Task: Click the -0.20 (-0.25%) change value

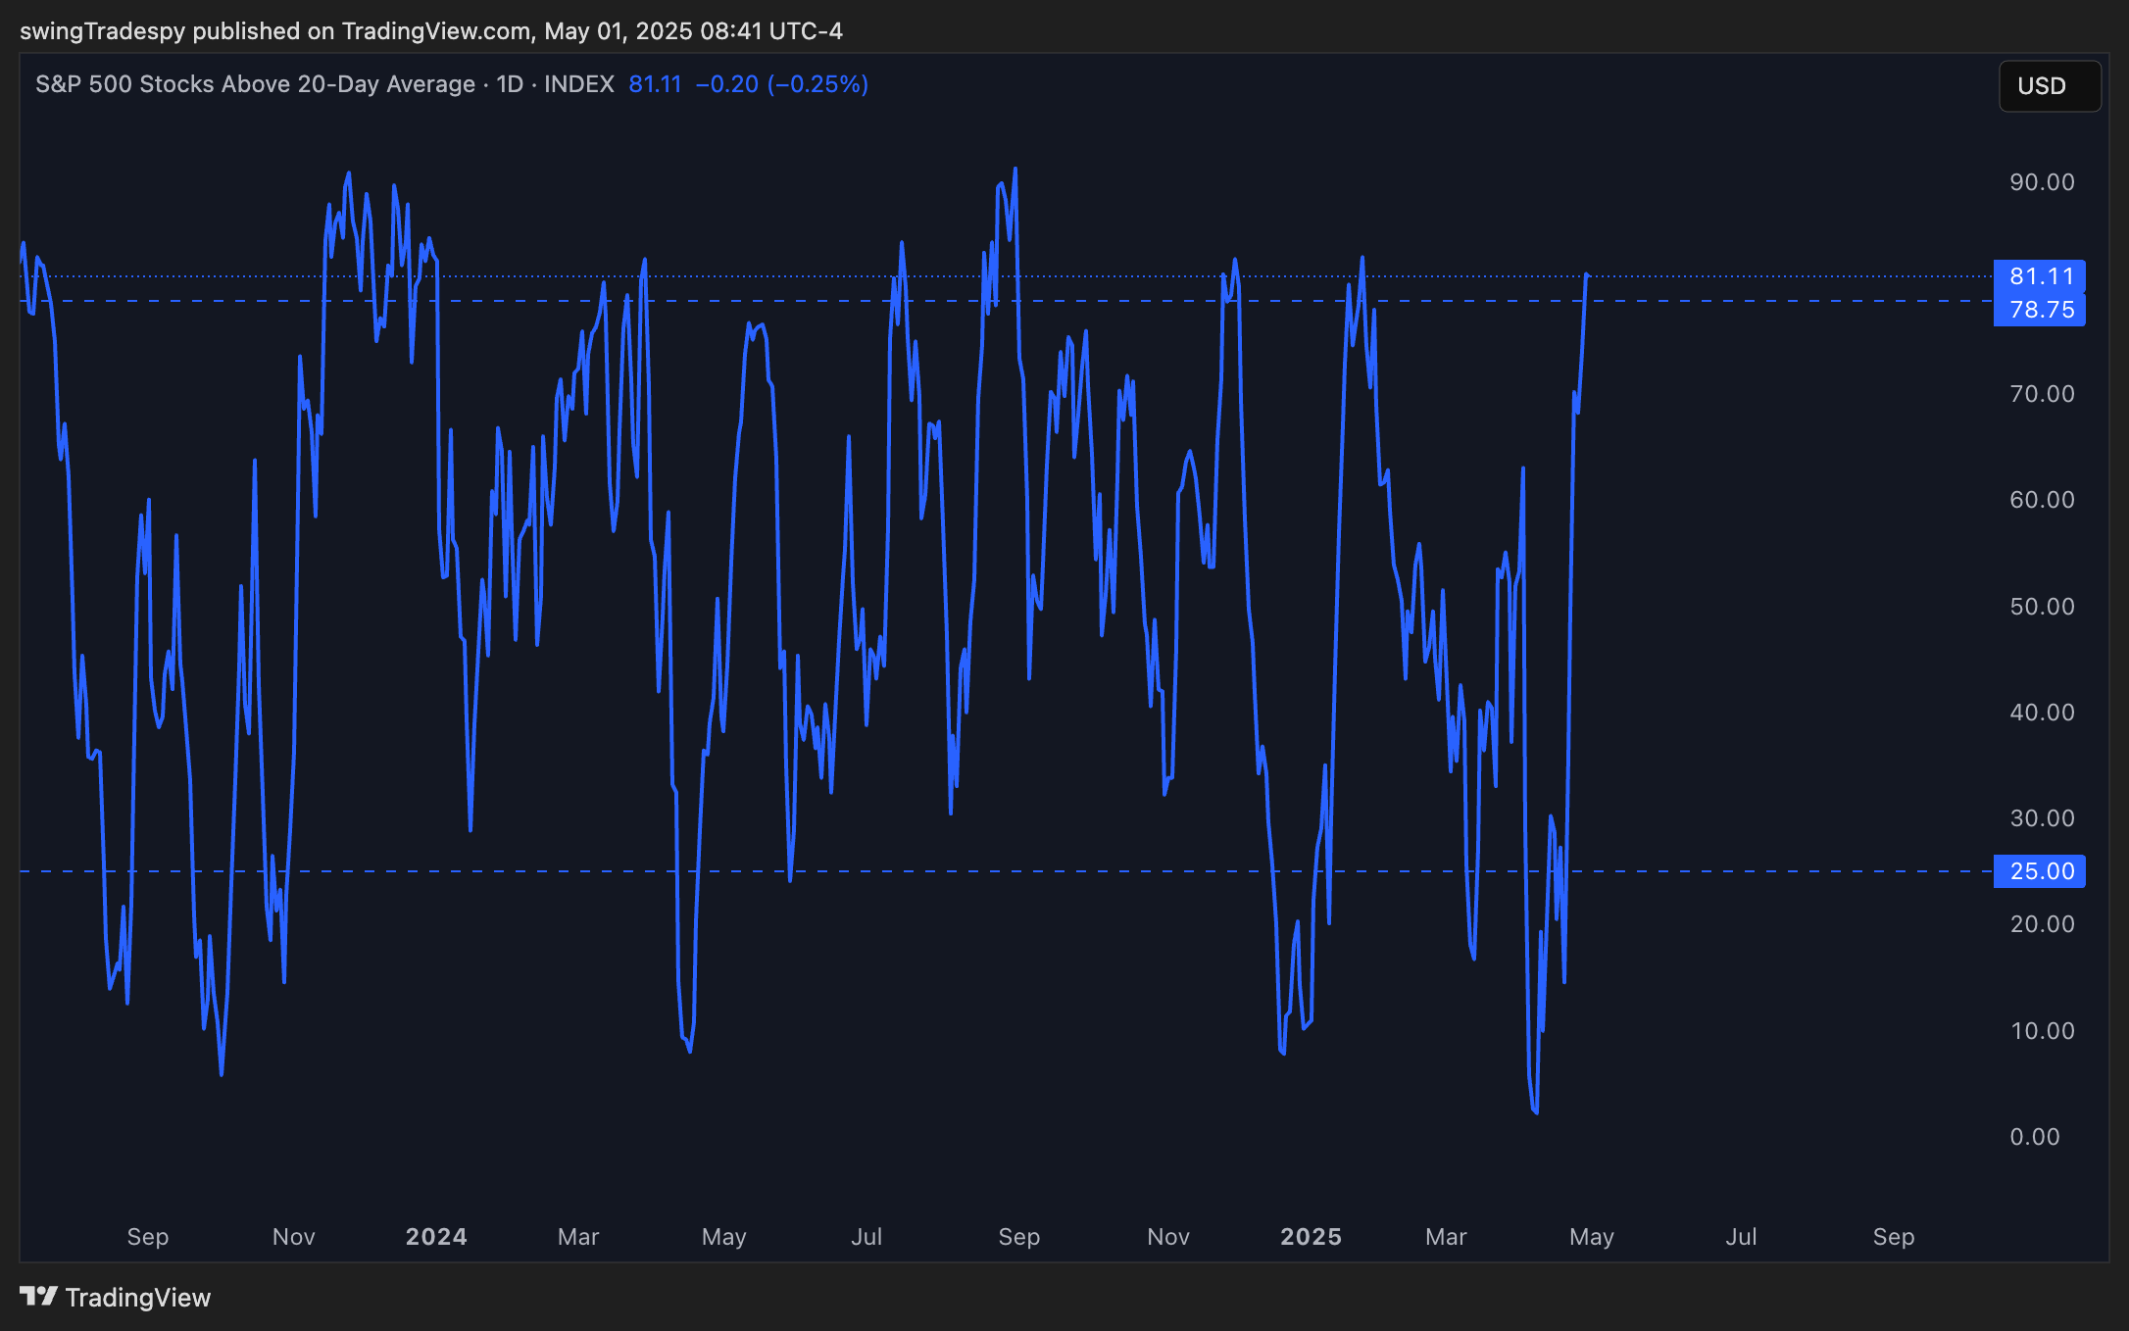Action: click(x=782, y=84)
